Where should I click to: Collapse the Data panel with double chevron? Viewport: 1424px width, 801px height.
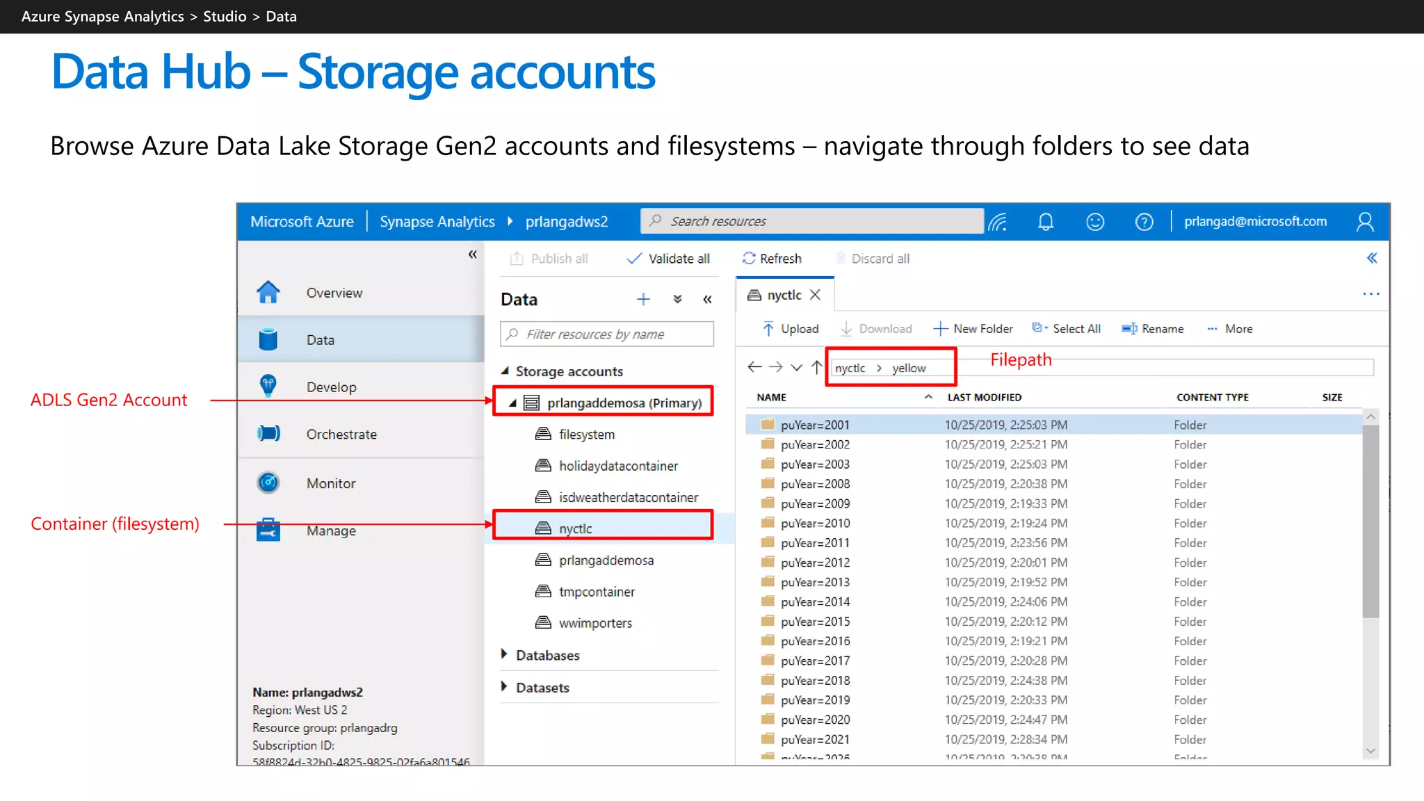pyautogui.click(x=707, y=300)
